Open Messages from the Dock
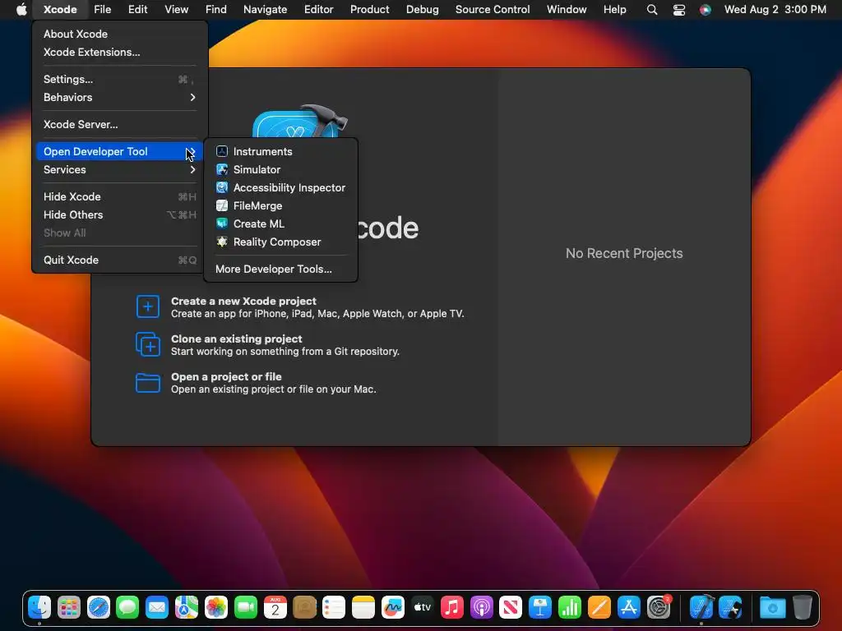 [x=127, y=607]
